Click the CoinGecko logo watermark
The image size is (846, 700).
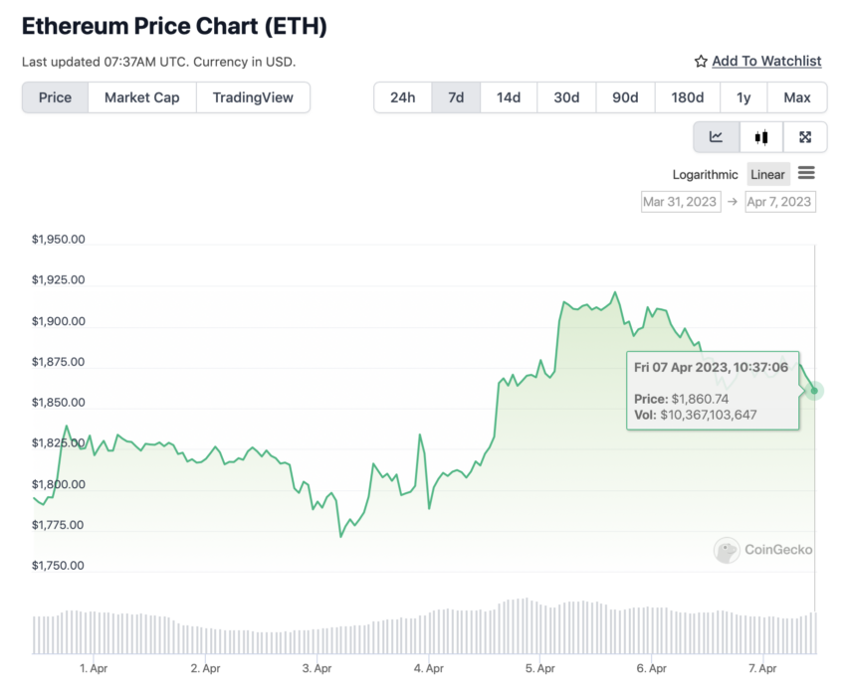[763, 550]
